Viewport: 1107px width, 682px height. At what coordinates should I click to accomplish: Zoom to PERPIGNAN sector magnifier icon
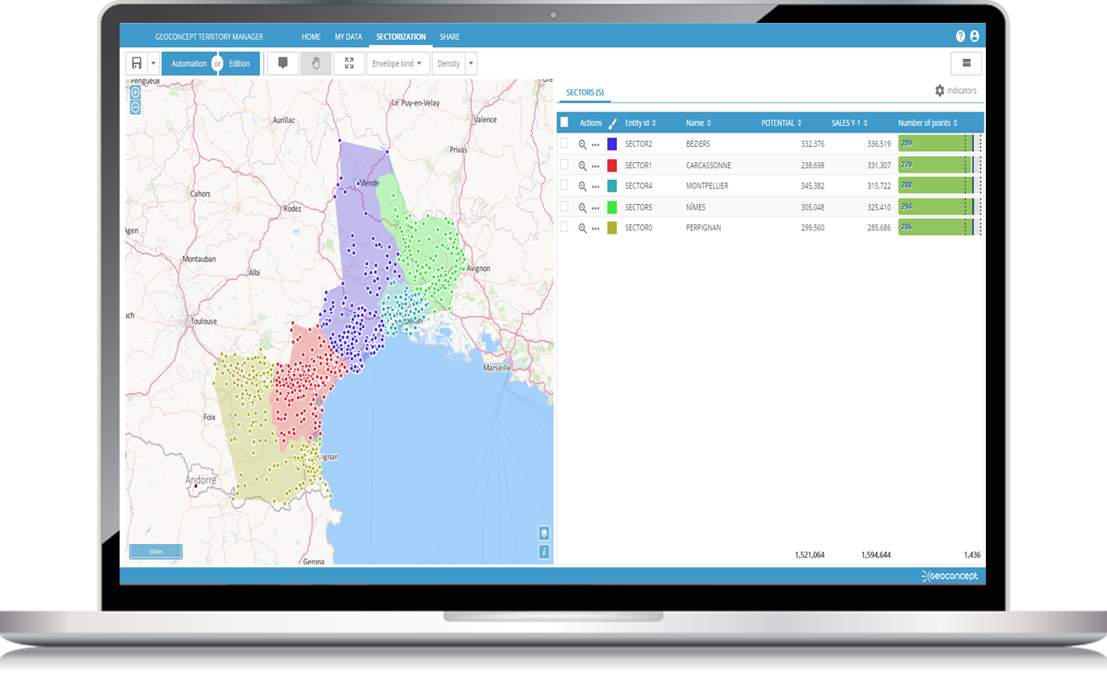582,229
